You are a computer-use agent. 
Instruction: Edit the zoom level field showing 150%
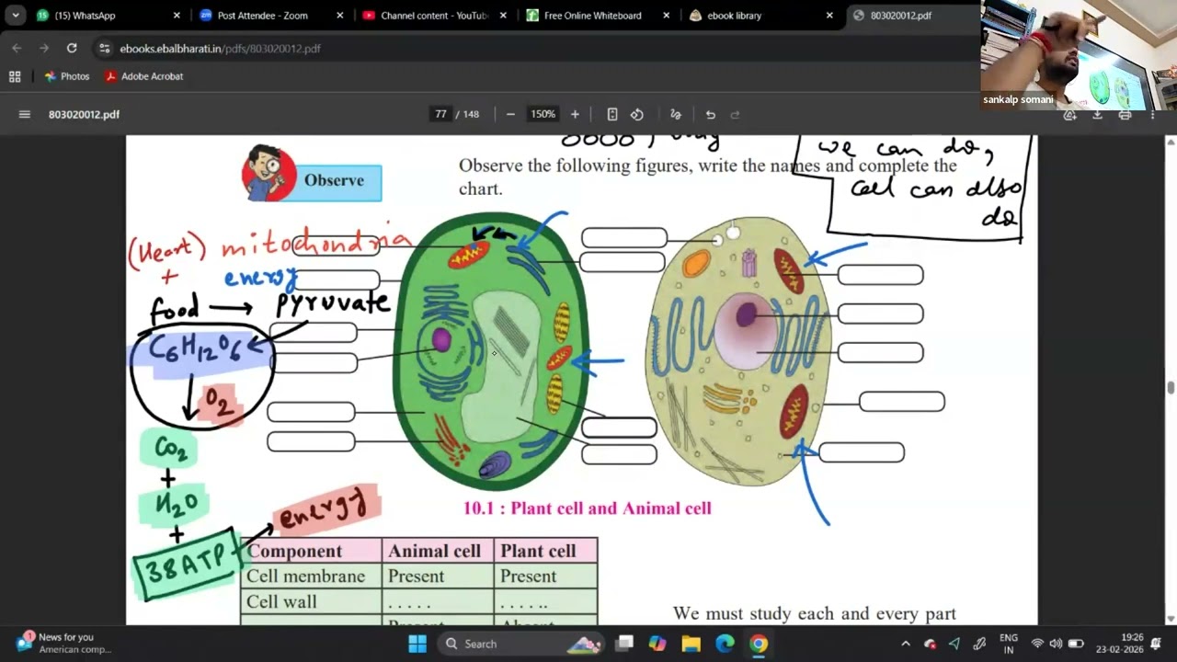[x=543, y=114]
